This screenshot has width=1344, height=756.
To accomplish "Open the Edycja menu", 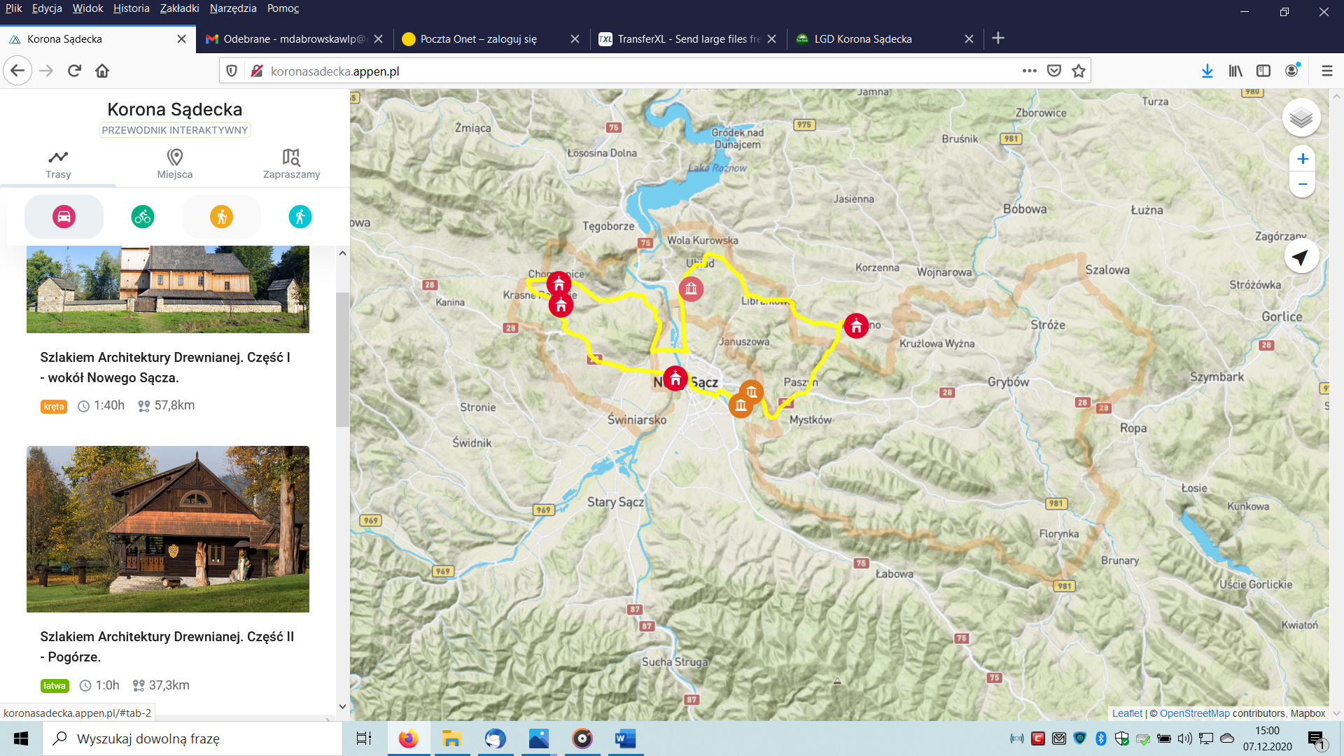I will 47,8.
